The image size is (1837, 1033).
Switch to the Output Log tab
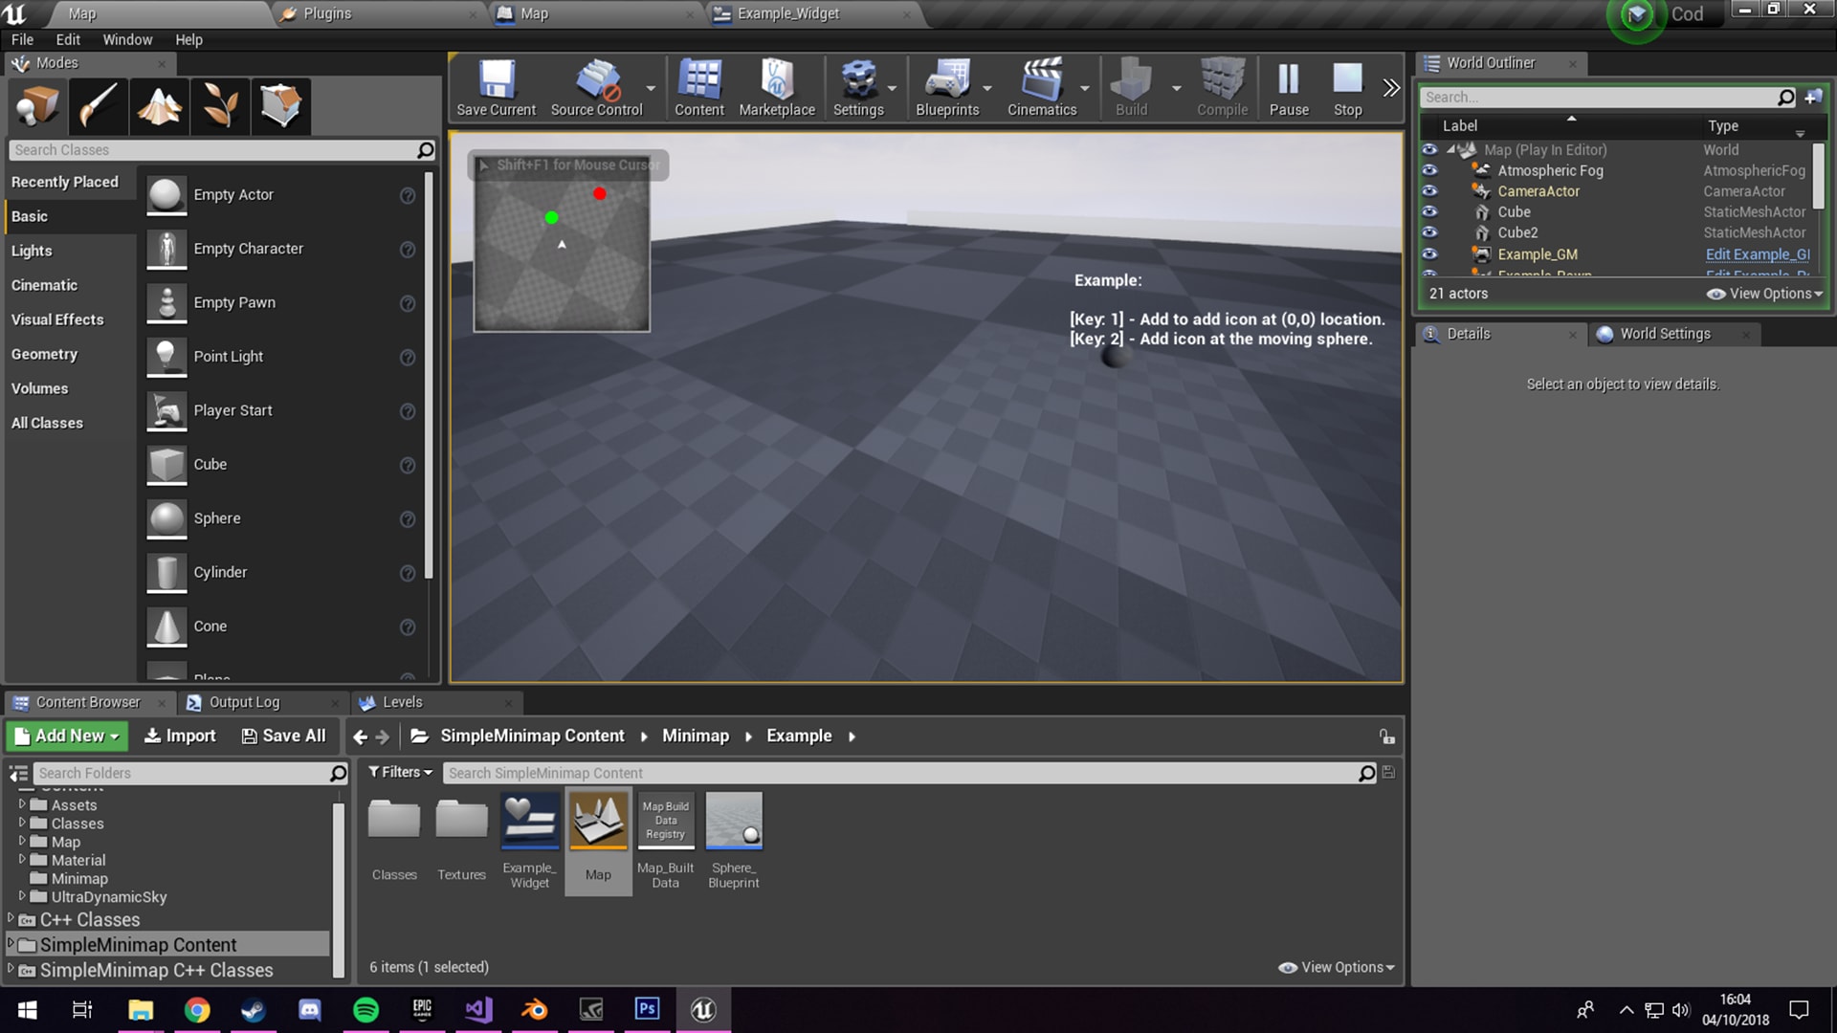[x=244, y=701]
